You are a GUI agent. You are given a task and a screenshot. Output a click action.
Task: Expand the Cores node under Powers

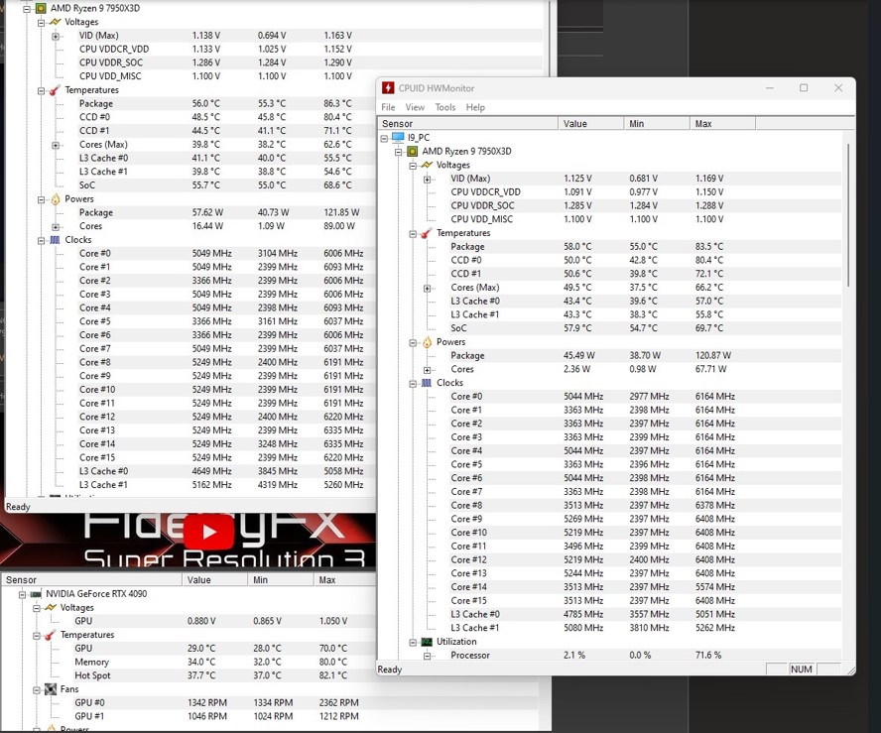click(429, 369)
